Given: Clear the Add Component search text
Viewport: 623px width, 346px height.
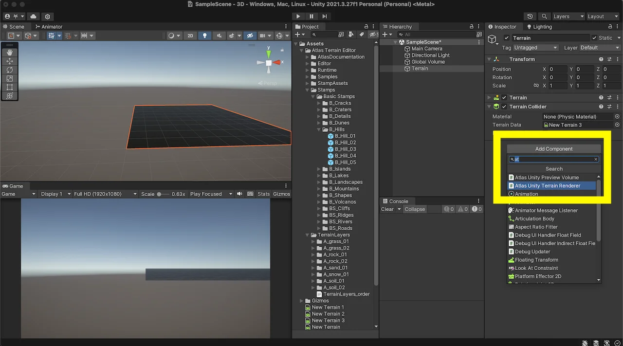Looking at the screenshot, I should 596,160.
